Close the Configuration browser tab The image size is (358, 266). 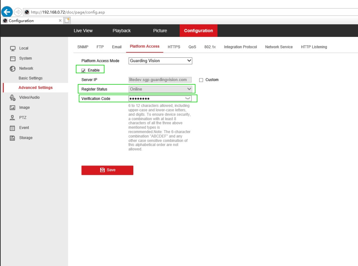click(x=60, y=21)
